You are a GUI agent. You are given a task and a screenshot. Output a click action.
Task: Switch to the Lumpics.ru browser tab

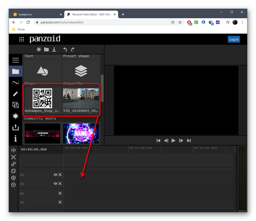tap(36, 14)
